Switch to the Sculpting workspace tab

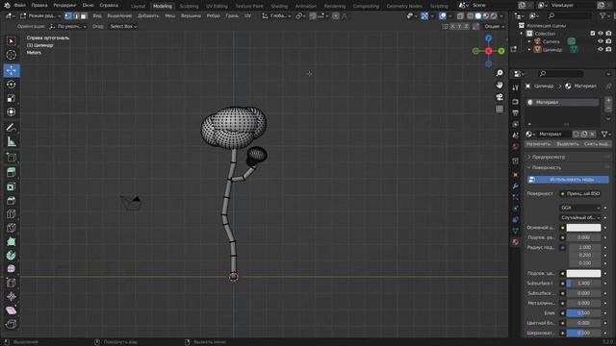click(x=189, y=6)
